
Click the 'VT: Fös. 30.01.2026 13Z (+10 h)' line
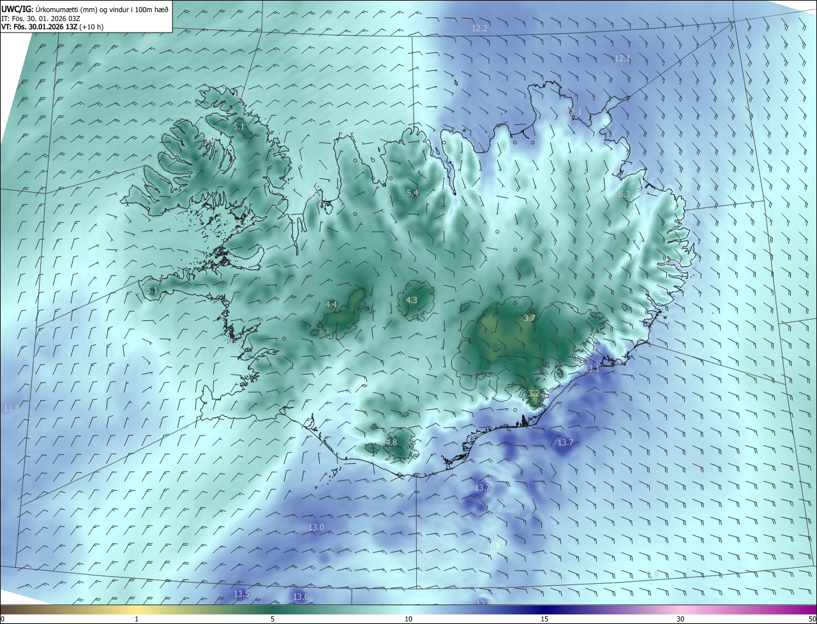(x=52, y=27)
